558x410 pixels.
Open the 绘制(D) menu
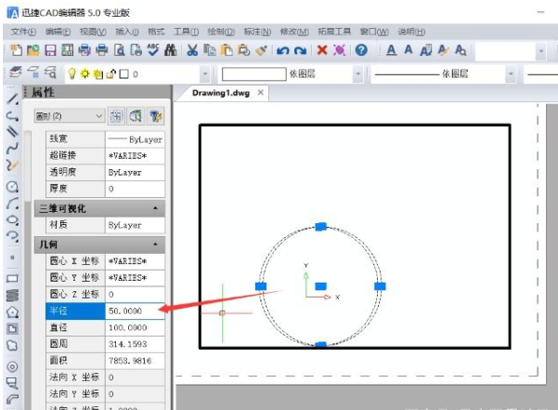tap(221, 32)
